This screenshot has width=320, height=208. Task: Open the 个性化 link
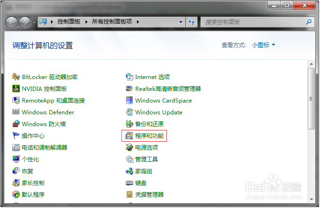(30, 159)
